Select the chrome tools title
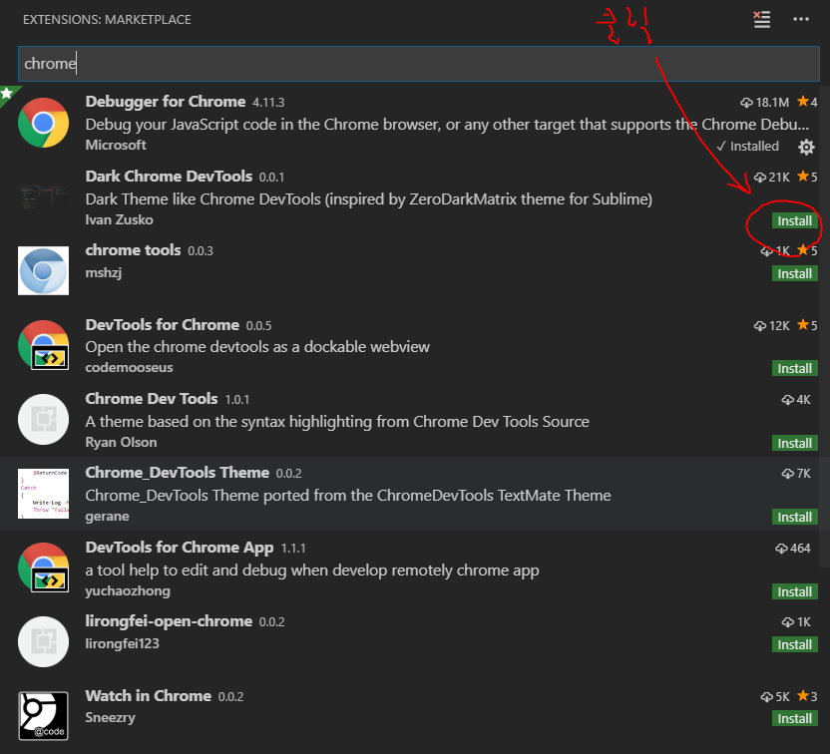This screenshot has width=830, height=754. 133,249
